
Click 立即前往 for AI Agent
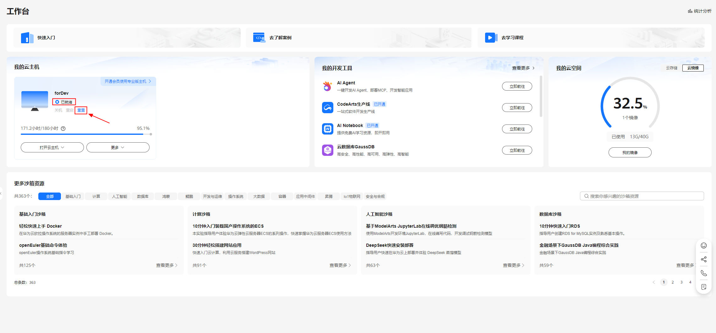point(517,86)
